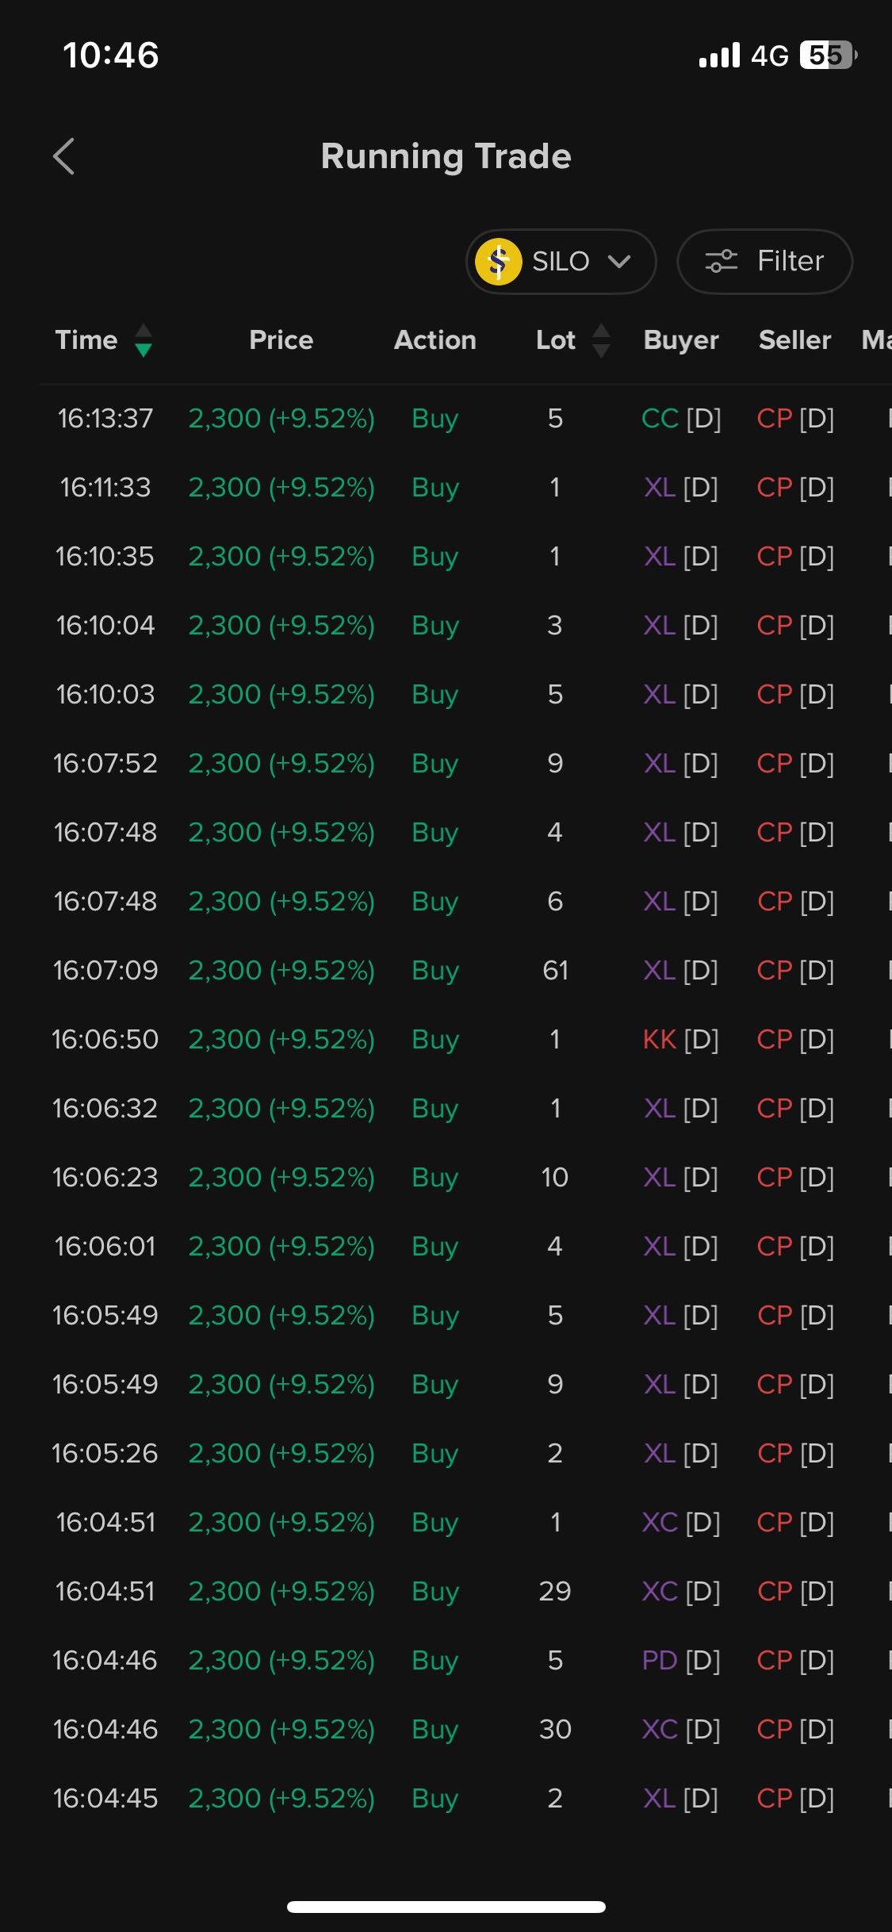Select the 16:11:33 trade row time

pos(105,487)
